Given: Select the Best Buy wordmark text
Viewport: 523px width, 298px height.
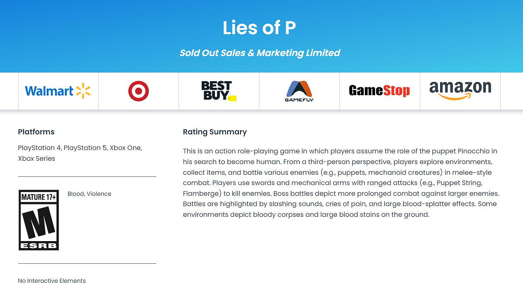Looking at the screenshot, I should (x=216, y=90).
